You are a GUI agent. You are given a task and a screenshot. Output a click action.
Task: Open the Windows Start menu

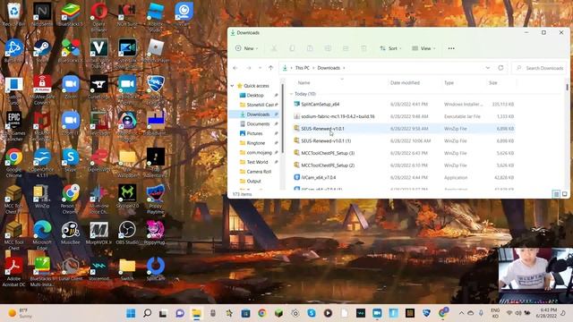[x=131, y=313]
